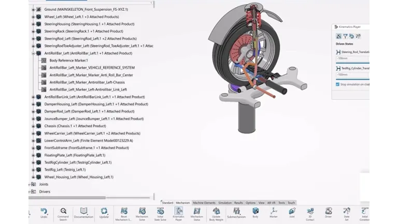Viewport: 398px width, 224px height.
Task: Click Steering_Rod_Translation -100mm value field
Action: click(352, 58)
